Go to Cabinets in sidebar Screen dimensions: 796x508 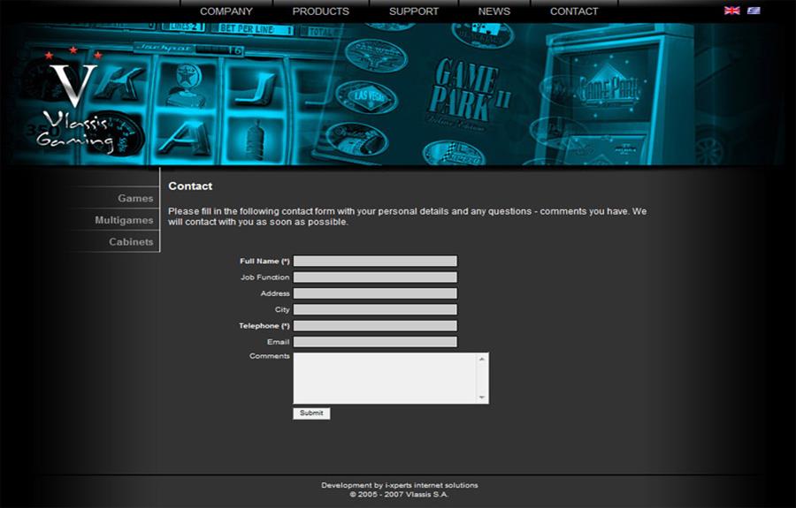point(131,242)
